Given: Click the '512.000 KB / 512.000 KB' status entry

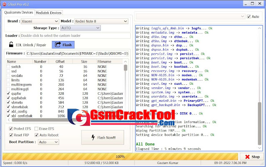Looking at the screenshot, I should tap(102, 163).
